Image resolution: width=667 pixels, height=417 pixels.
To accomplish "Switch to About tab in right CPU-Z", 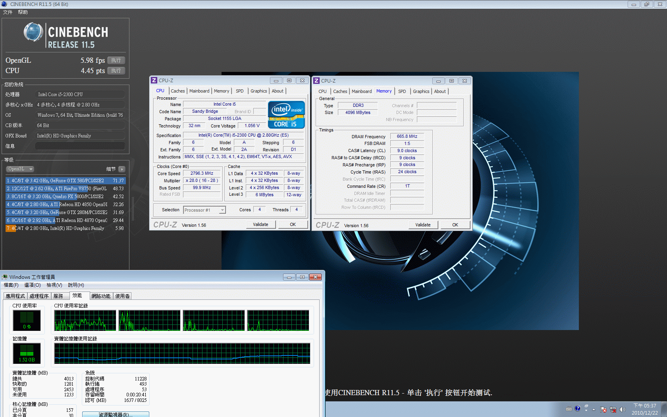I will pyautogui.click(x=440, y=91).
